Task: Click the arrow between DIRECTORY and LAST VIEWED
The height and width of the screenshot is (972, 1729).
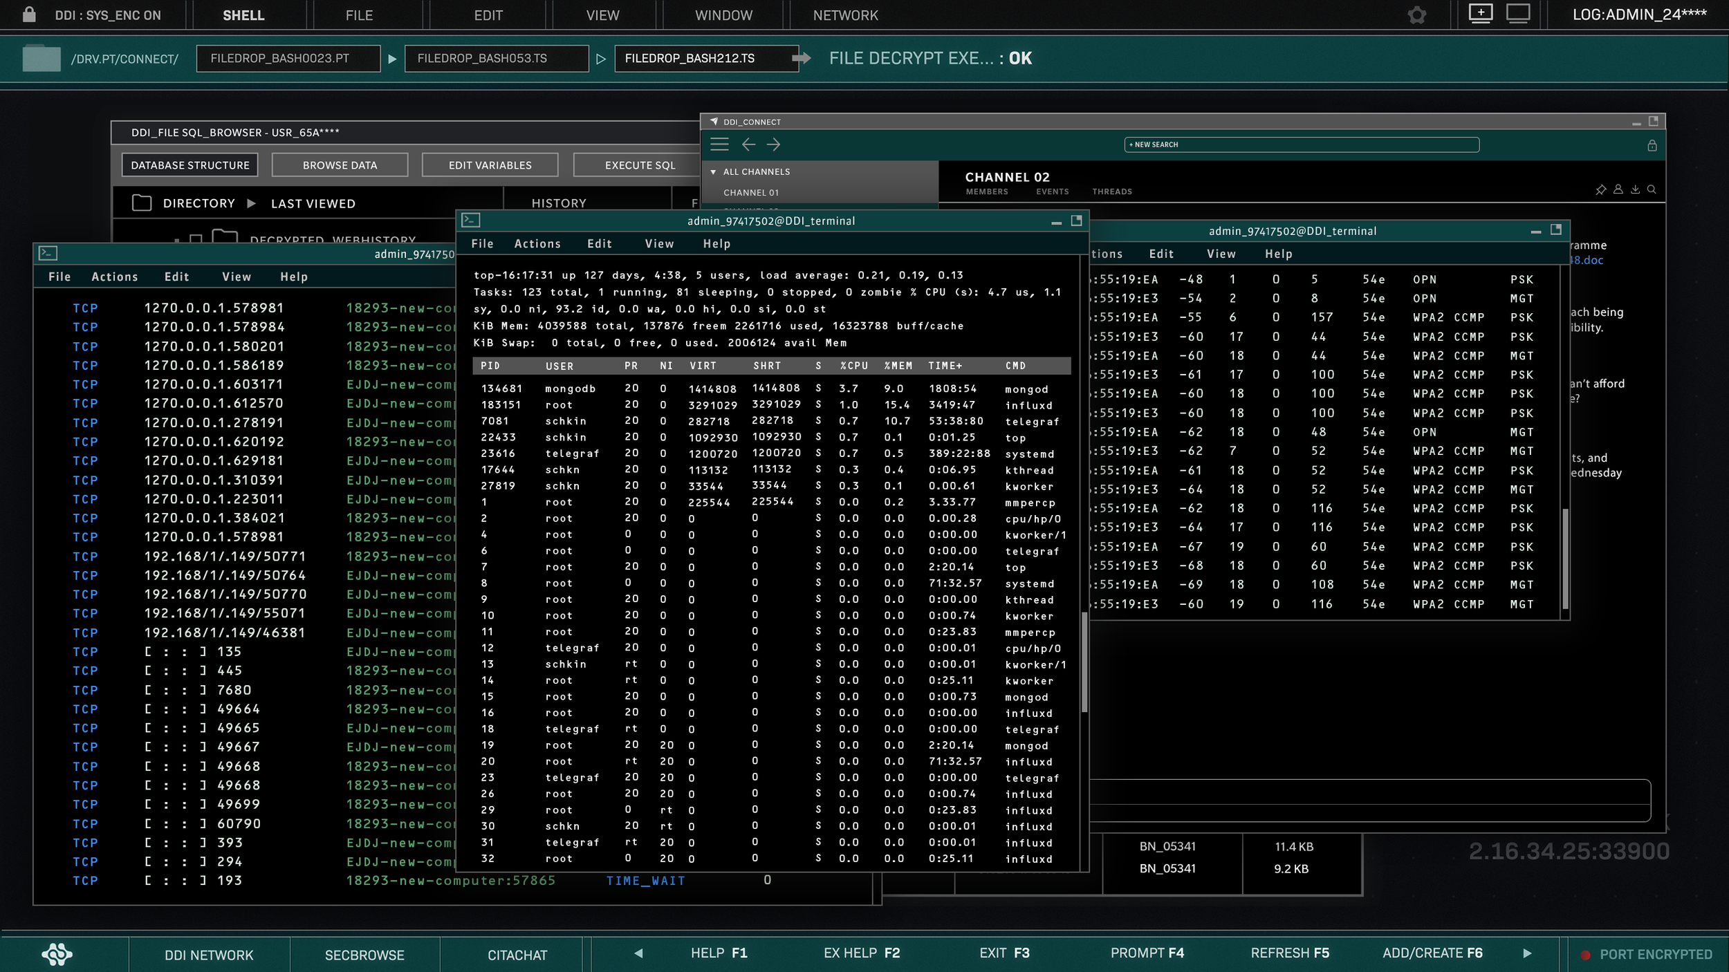Action: click(x=252, y=203)
